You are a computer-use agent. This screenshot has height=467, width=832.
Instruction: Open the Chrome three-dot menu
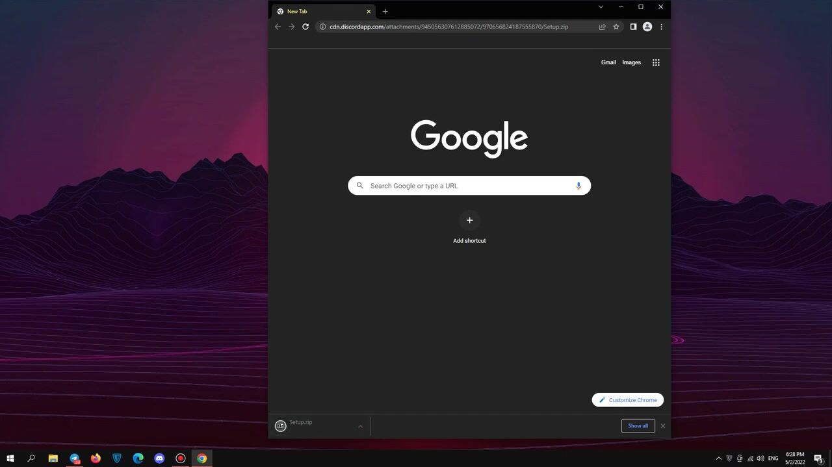pos(661,27)
